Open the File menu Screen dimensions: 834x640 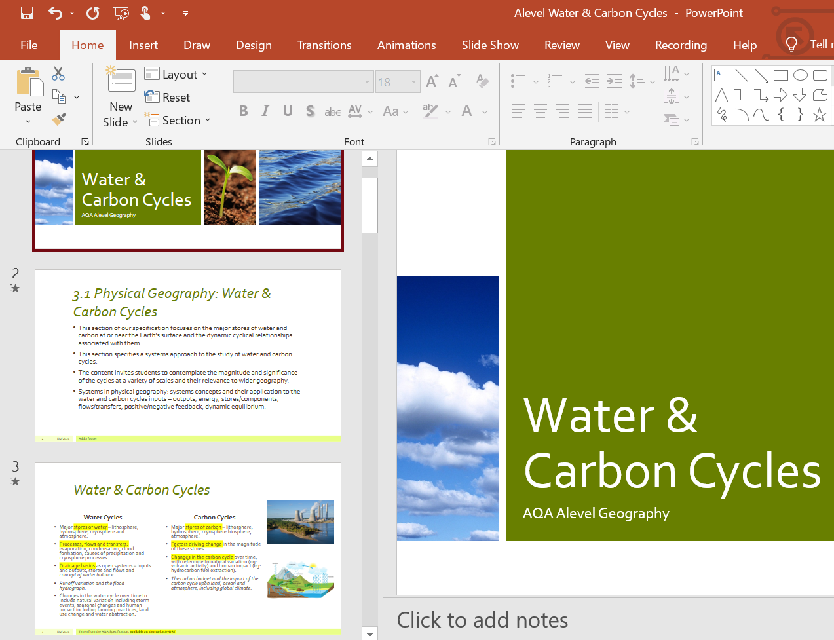pos(29,45)
